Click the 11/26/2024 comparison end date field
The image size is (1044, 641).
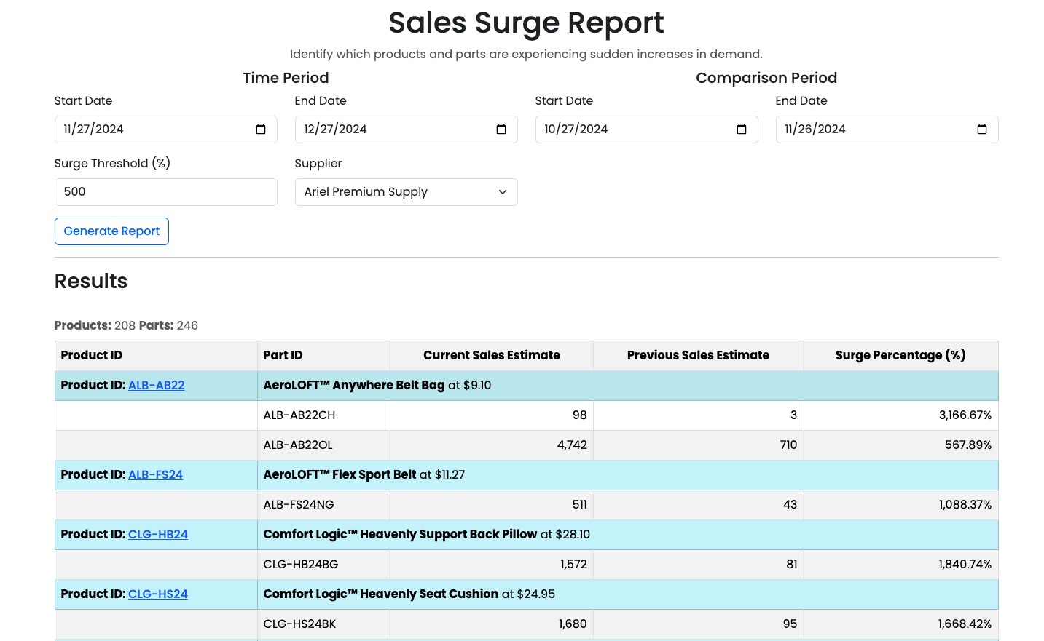point(887,130)
